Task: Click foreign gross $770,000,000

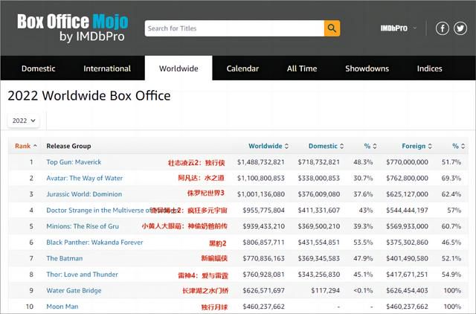Action: tap(407, 162)
